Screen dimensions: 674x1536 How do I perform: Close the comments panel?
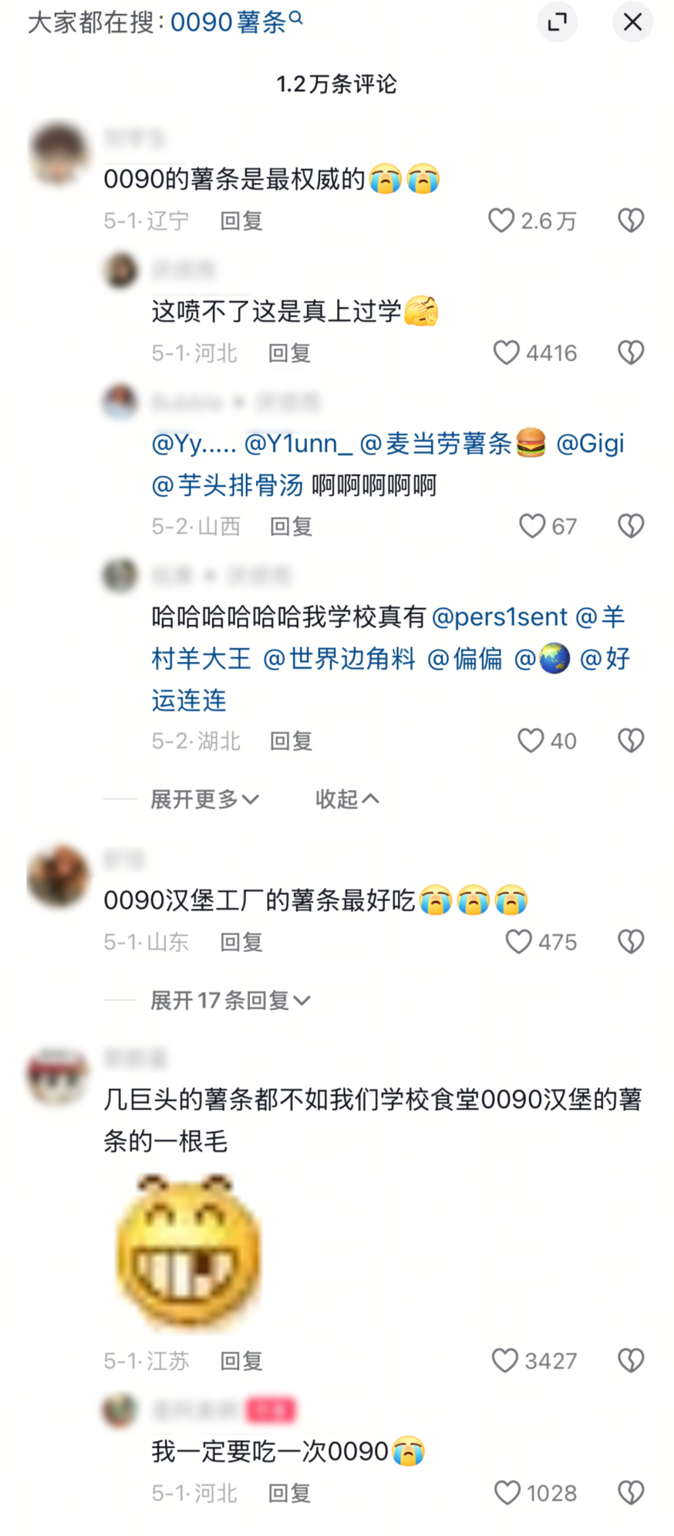[633, 22]
